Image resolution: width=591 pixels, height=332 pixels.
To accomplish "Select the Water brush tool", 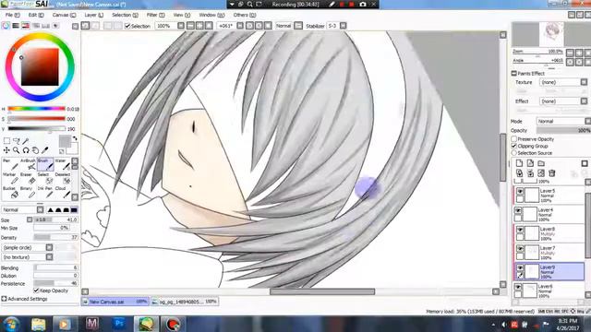I will [63, 164].
